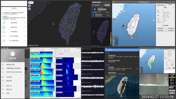Open 关注城市 menu item
This screenshot has width=176, height=99.
pos(13,77)
